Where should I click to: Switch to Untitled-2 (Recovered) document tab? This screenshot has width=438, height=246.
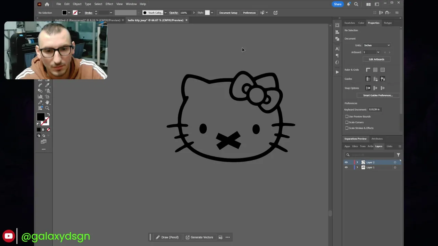[x=88, y=20]
